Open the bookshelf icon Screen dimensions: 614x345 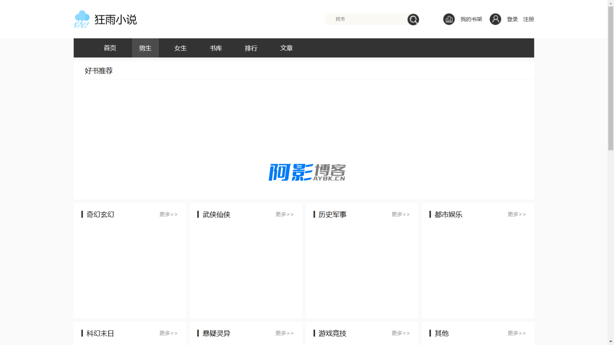tap(449, 19)
